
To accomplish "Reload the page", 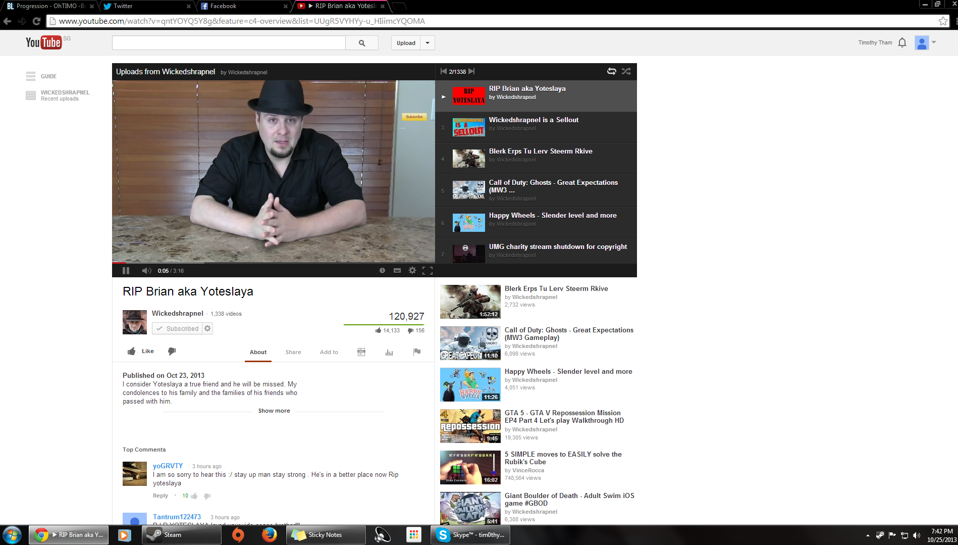I will (x=36, y=21).
